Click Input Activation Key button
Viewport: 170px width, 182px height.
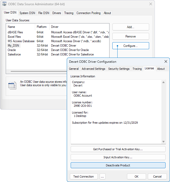click(118, 157)
